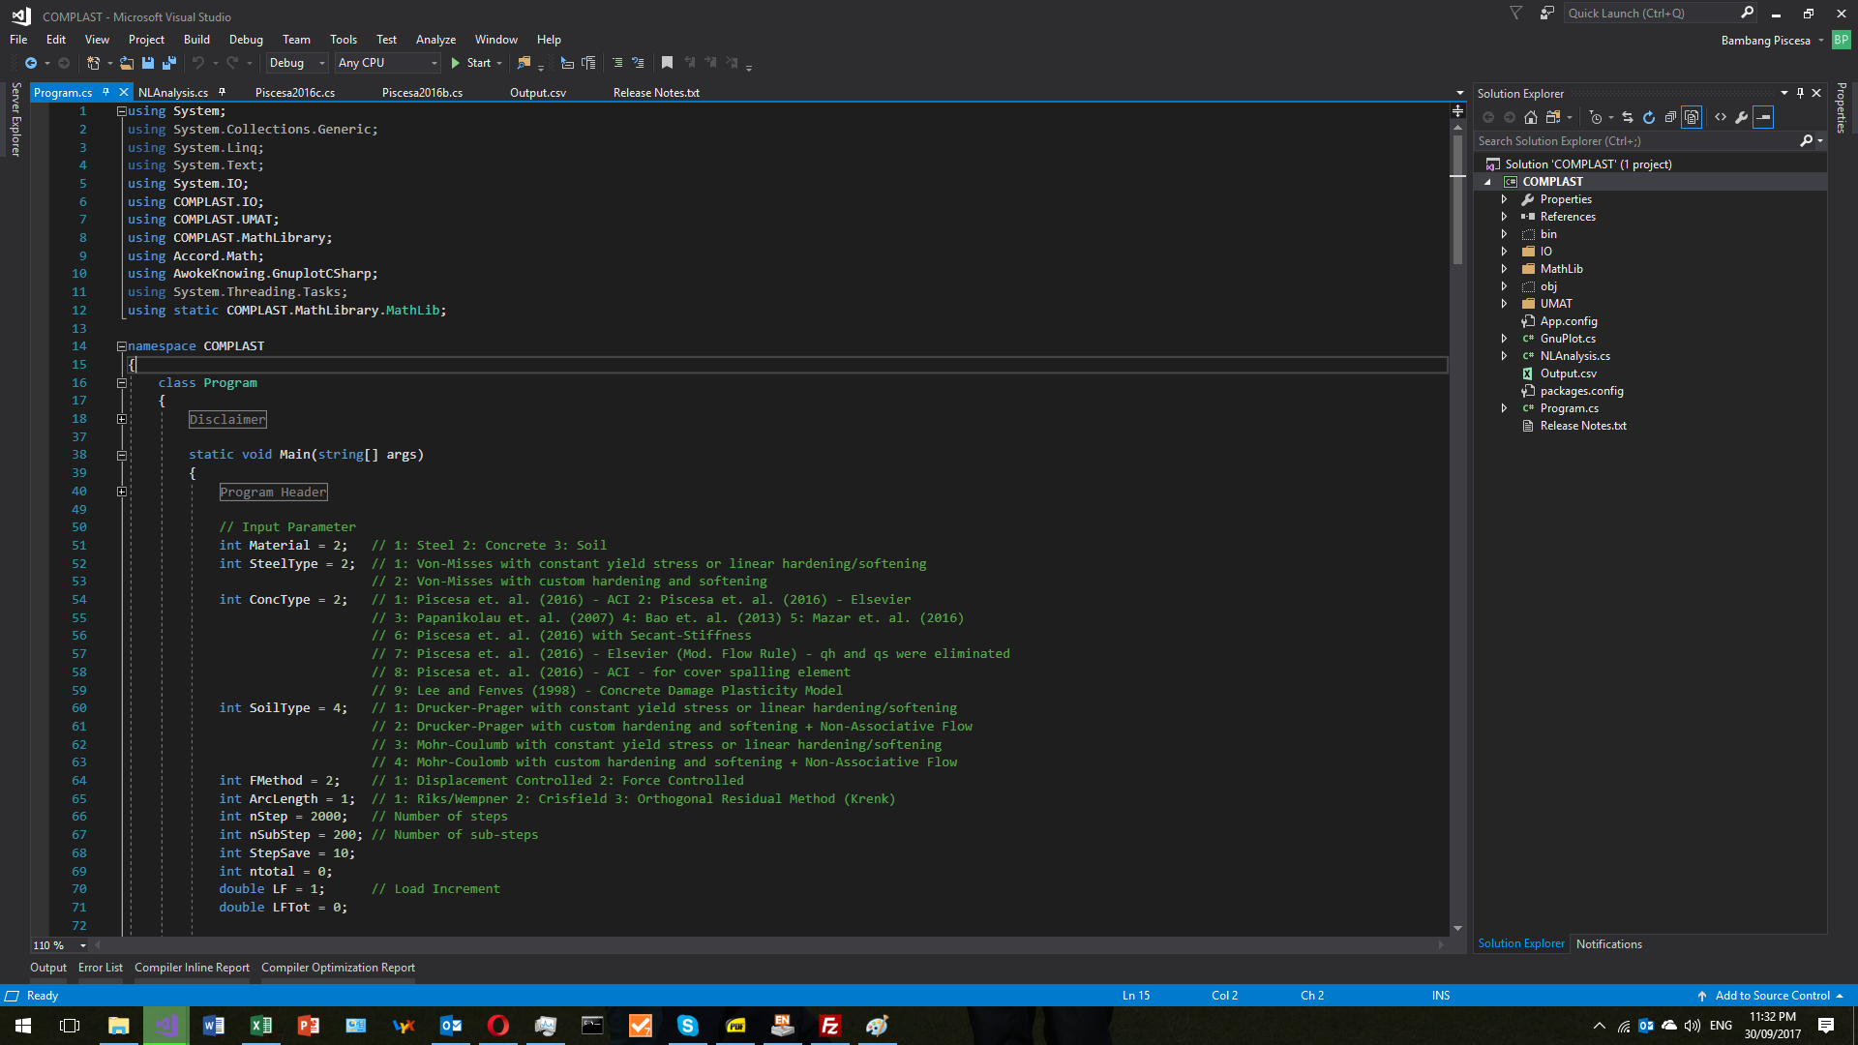
Task: Toggle pin on the Program.cs tab
Action: pyautogui.click(x=105, y=93)
